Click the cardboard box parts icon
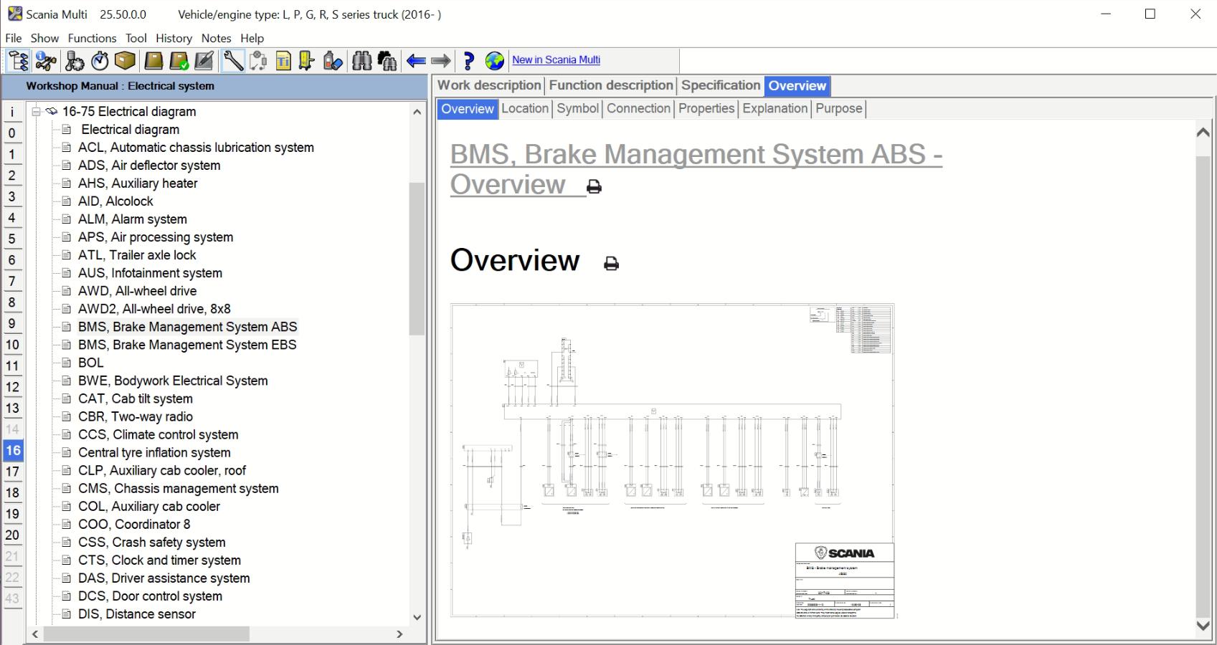The height and width of the screenshot is (645, 1217). [x=126, y=61]
